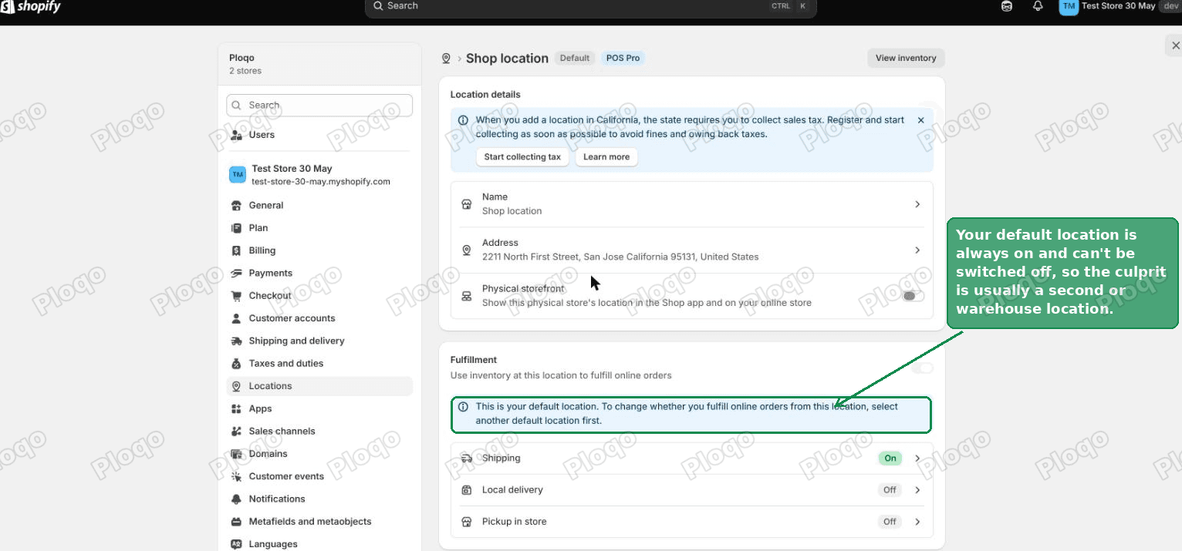
Task: Click the Apps grid icon
Action: [x=237, y=408]
